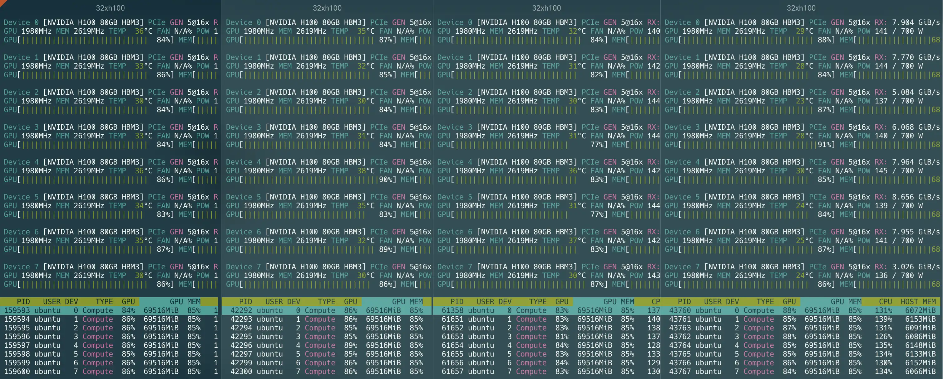Select process row with PID 159596
Screen dimensions: 943x379
pos(109,337)
